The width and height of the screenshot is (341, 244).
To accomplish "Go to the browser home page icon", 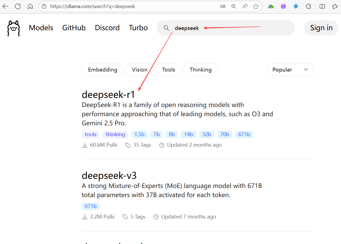I will pyautogui.click(x=30, y=6).
